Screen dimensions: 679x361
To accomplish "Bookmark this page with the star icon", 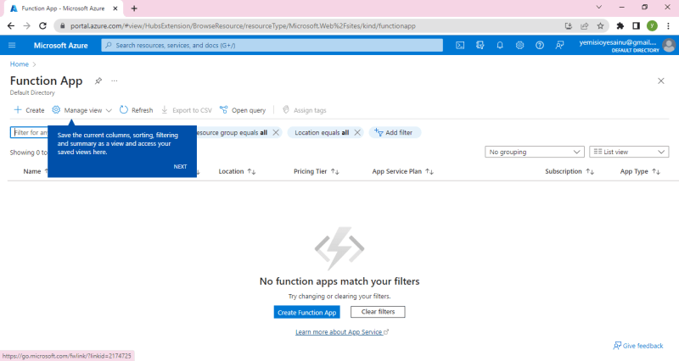I will coord(600,26).
